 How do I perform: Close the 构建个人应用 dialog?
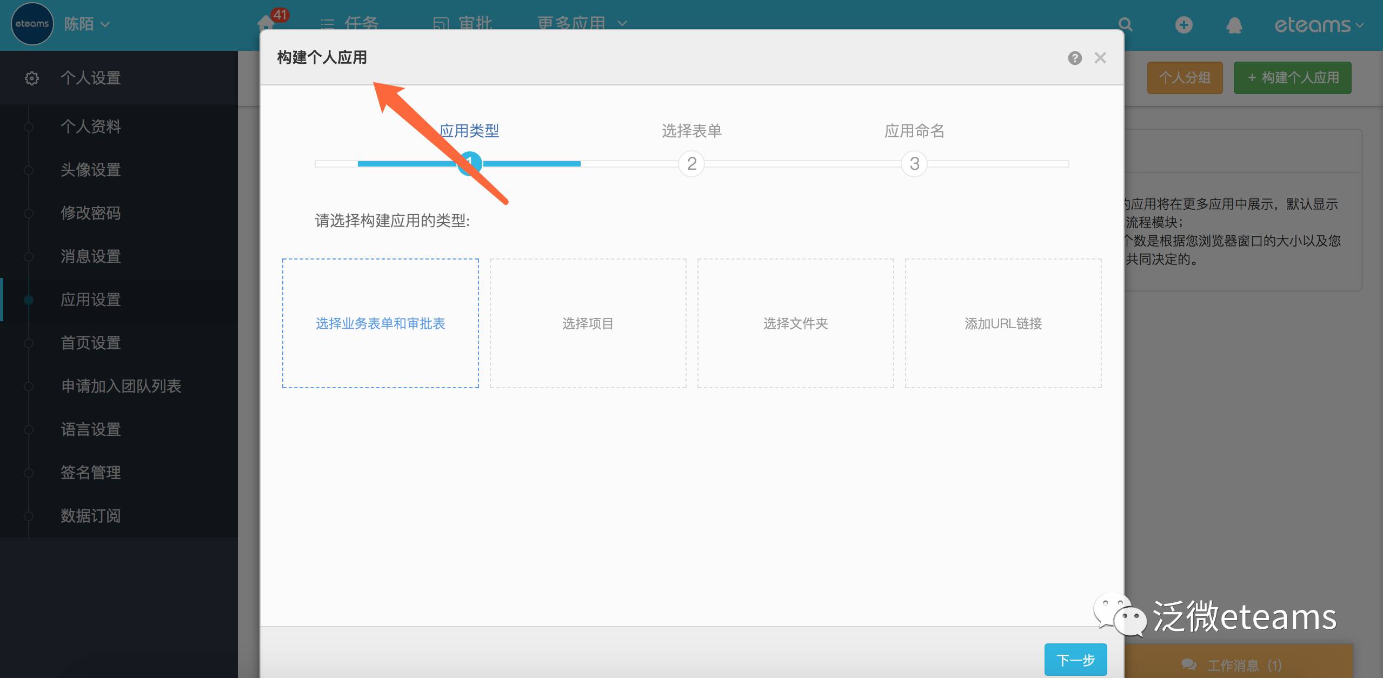click(x=1100, y=58)
